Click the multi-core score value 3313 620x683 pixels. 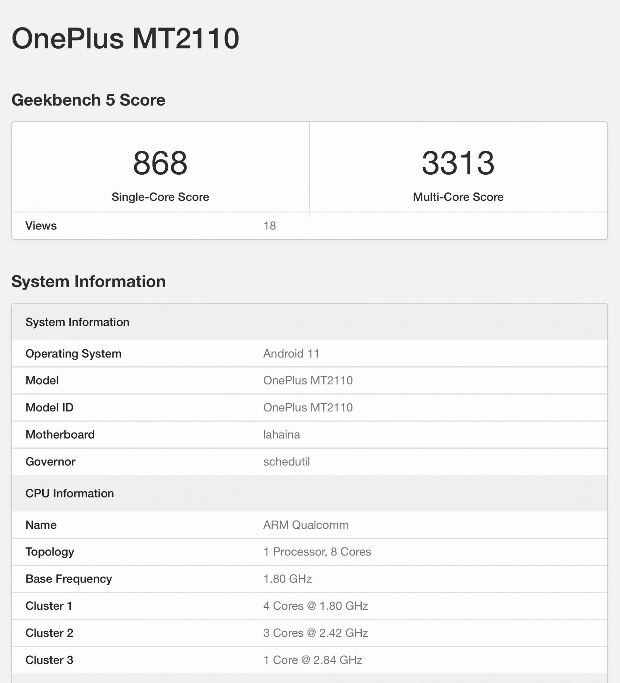(x=458, y=163)
